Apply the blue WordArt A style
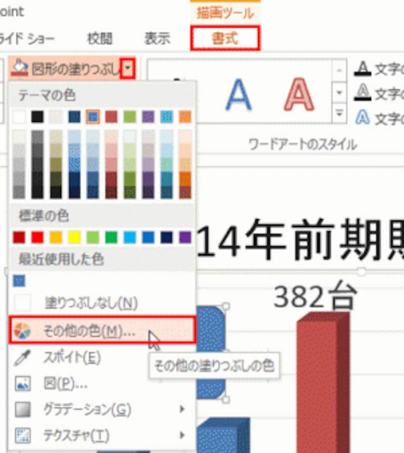The height and width of the screenshot is (453, 404). [238, 94]
